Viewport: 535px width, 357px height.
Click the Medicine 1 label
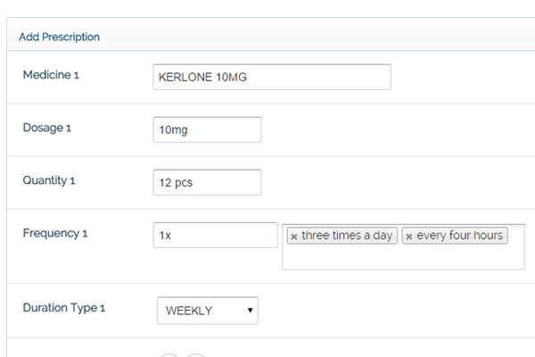pyautogui.click(x=51, y=74)
